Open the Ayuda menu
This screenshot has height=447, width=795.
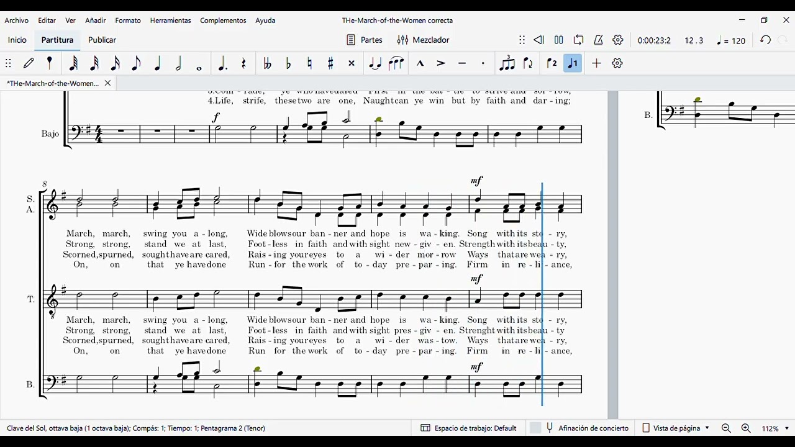[x=265, y=20]
